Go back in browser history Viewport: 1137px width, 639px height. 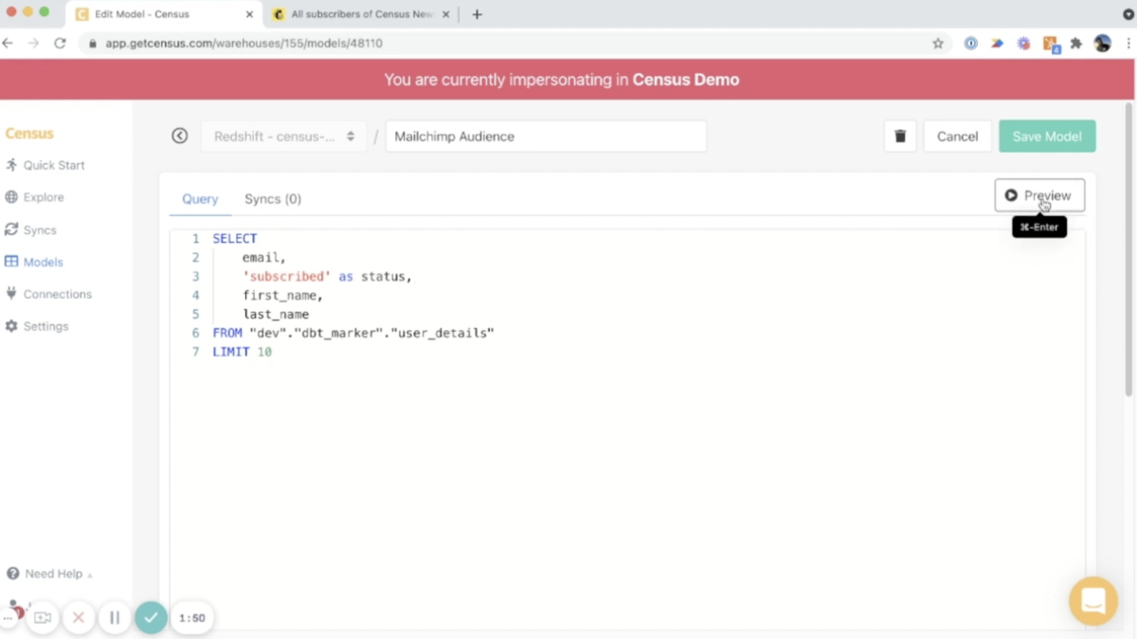tap(9, 43)
